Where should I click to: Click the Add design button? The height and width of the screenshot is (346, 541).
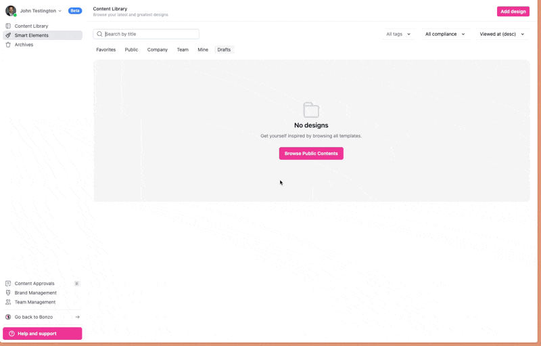[513, 12]
